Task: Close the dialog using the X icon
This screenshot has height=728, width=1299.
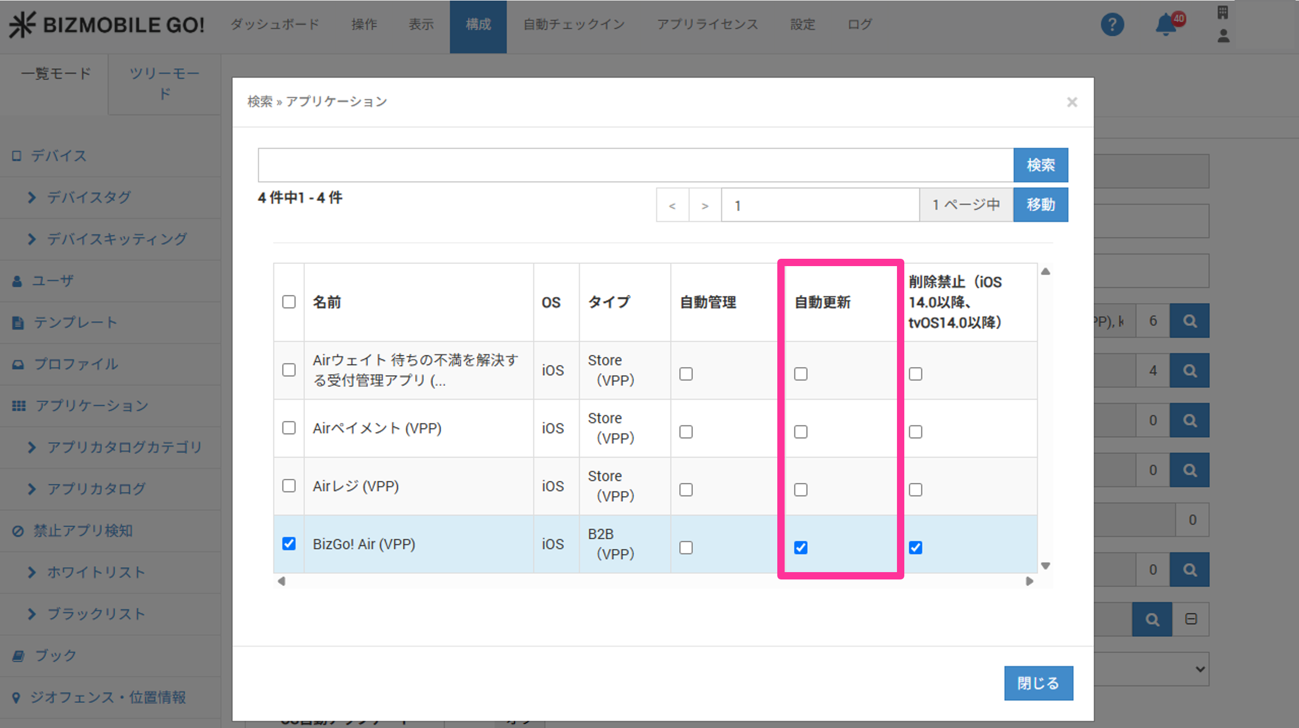Action: 1072,102
